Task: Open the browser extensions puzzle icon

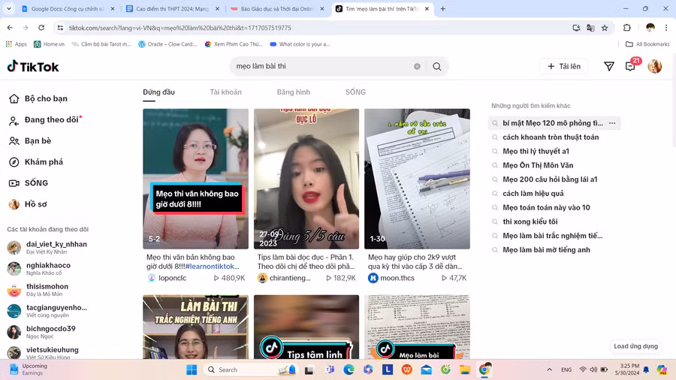Action: [627, 28]
